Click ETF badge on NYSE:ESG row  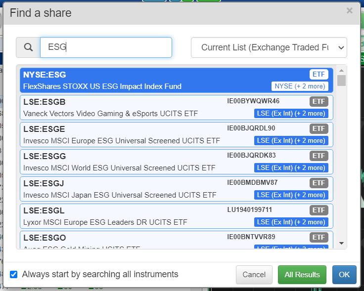pyautogui.click(x=318, y=74)
